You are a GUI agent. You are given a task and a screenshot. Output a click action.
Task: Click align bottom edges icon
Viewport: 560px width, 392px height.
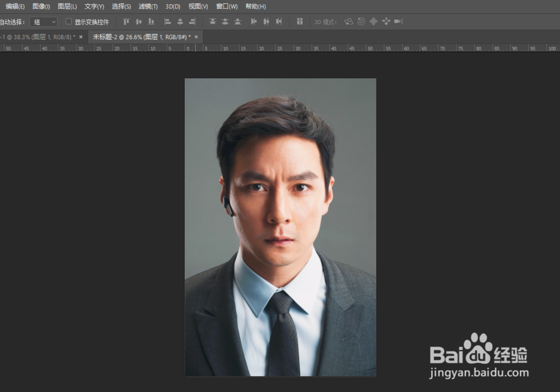click(151, 22)
